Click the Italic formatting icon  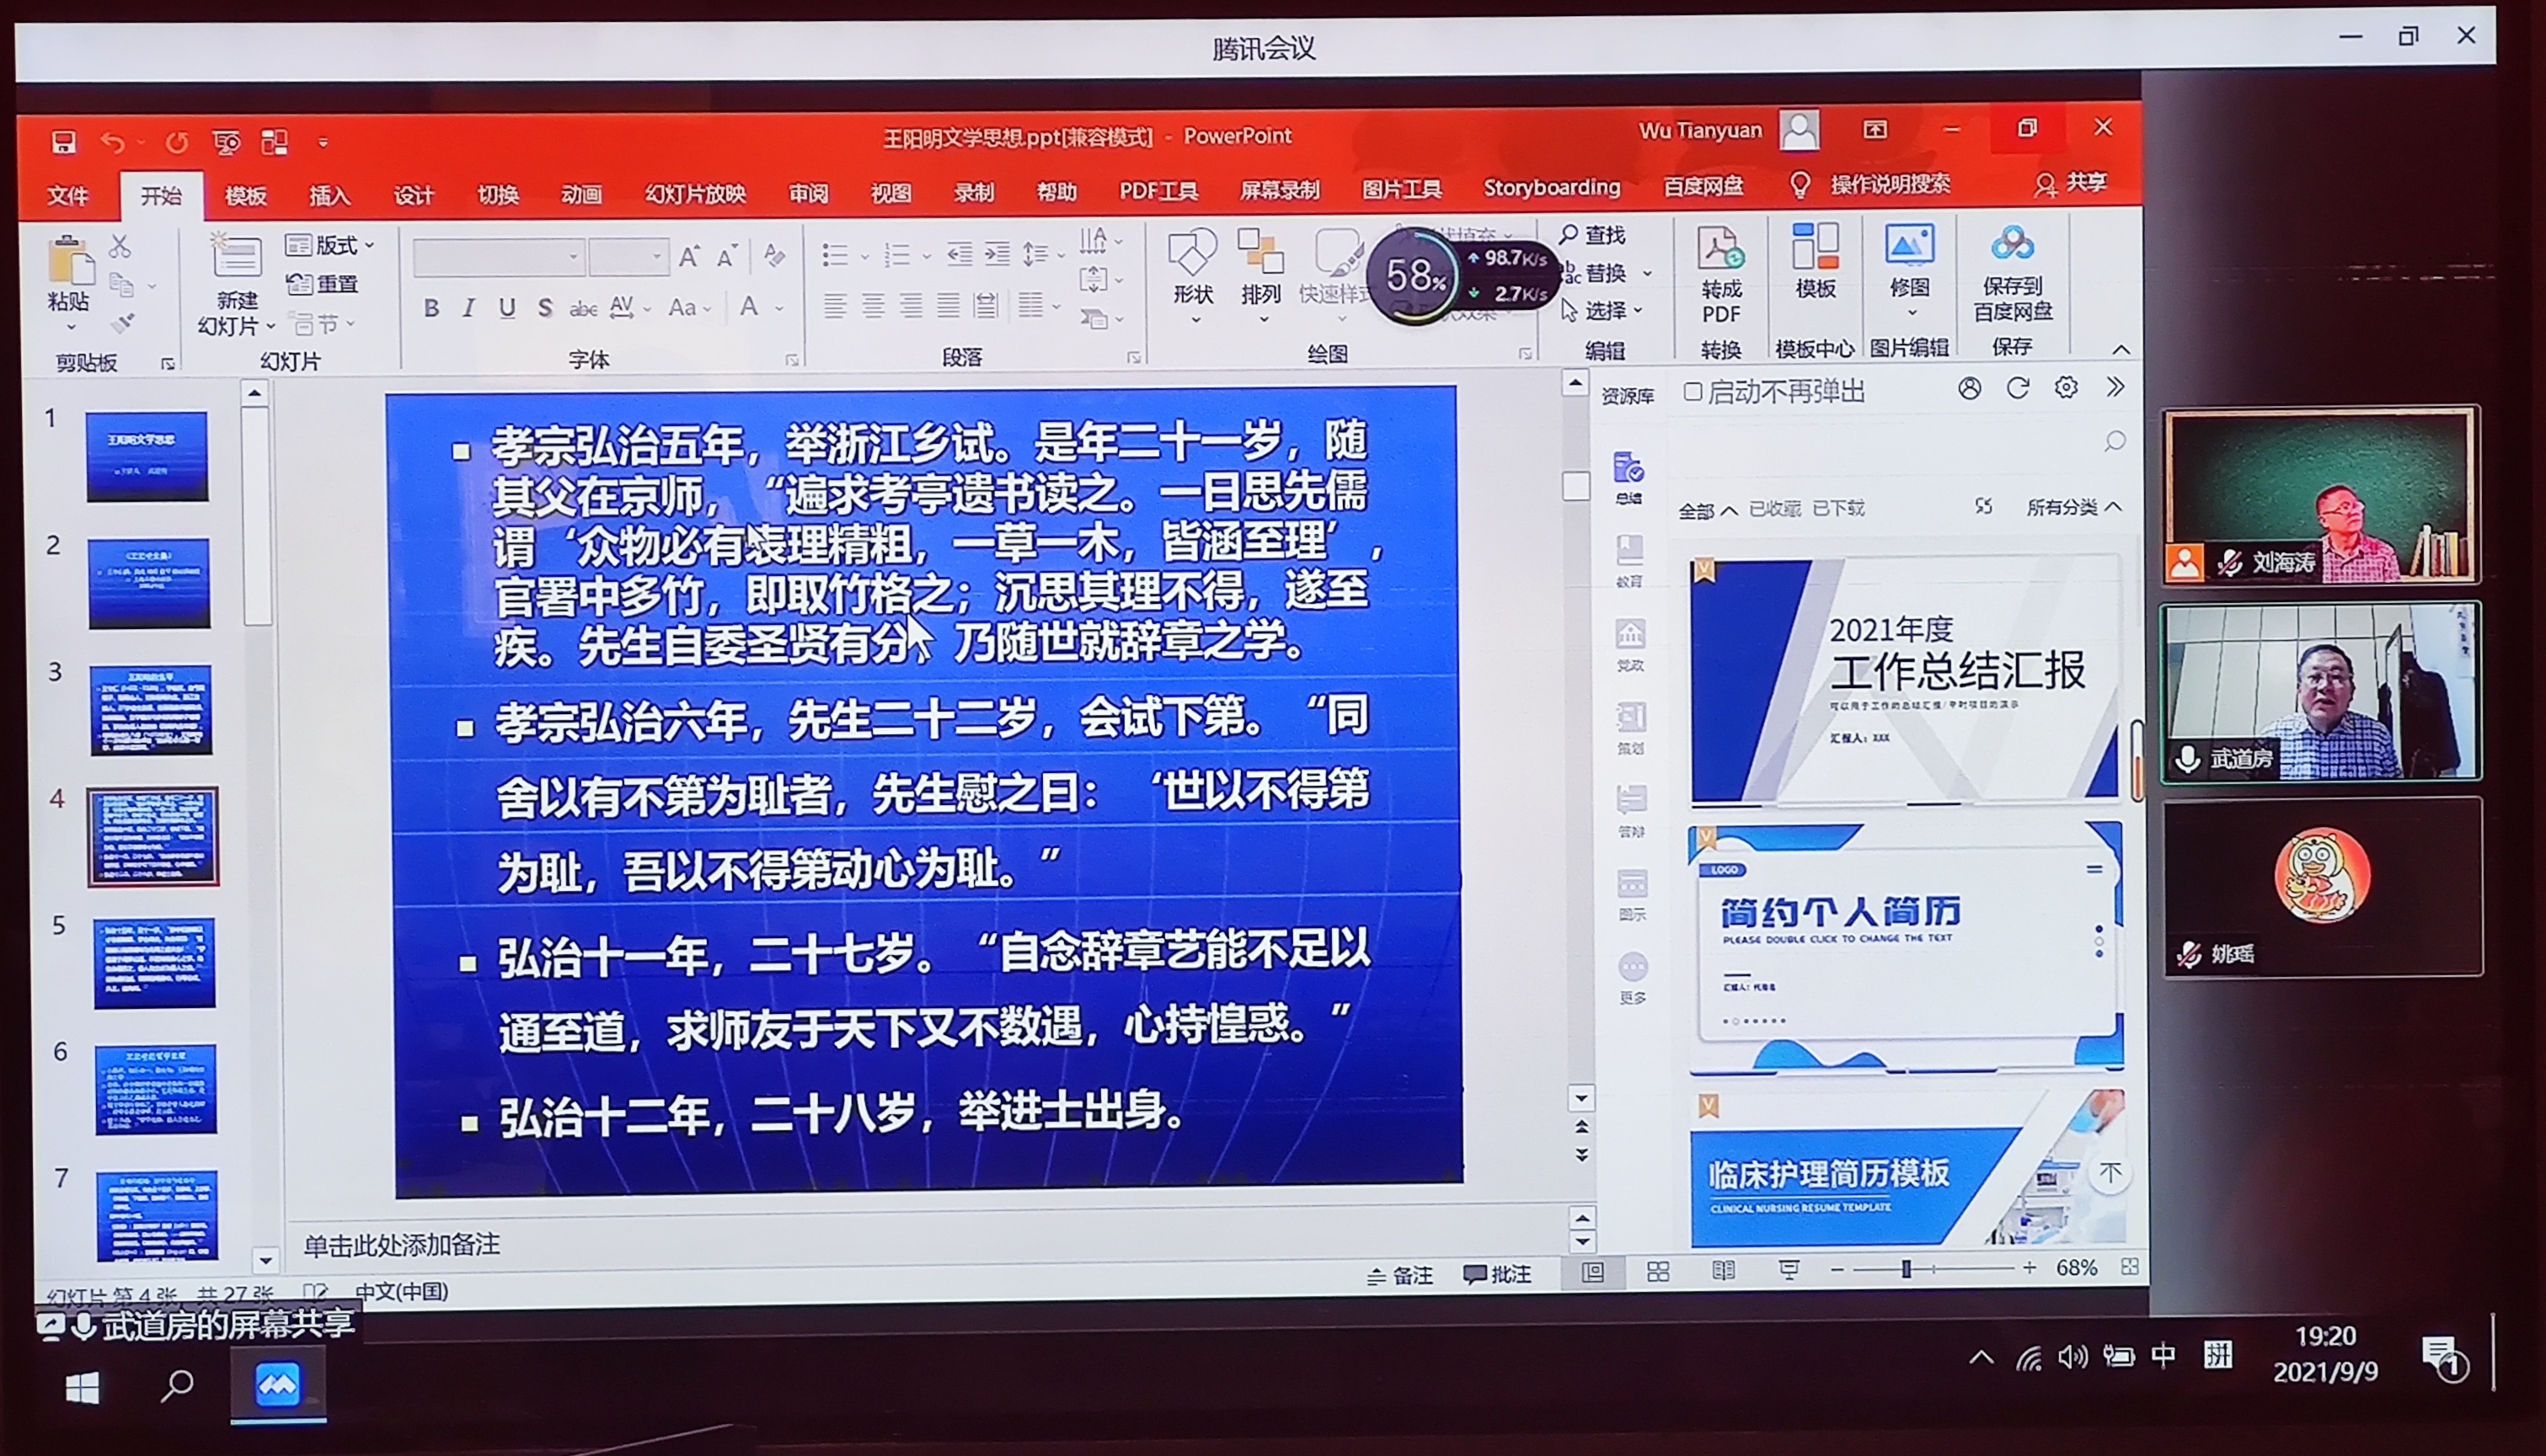click(468, 308)
